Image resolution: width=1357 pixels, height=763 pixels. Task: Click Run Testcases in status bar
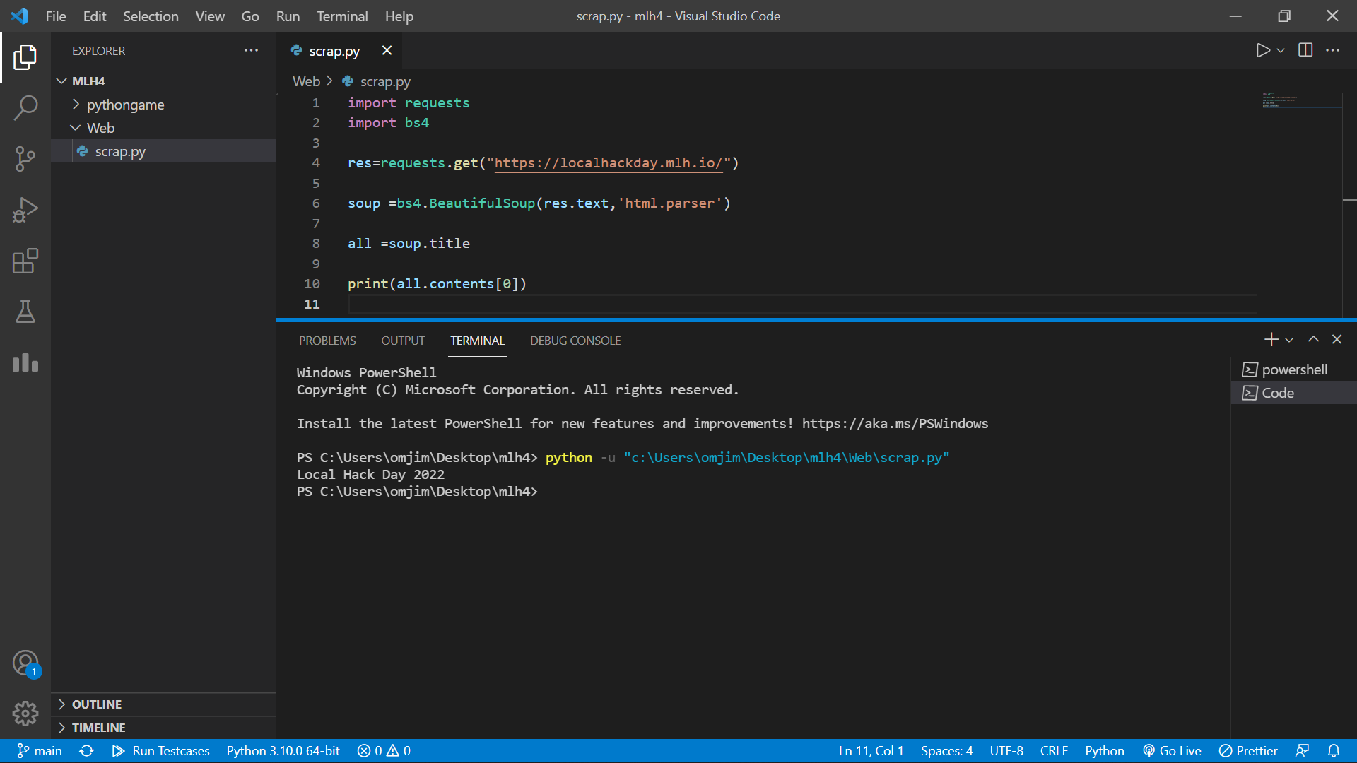[161, 751]
